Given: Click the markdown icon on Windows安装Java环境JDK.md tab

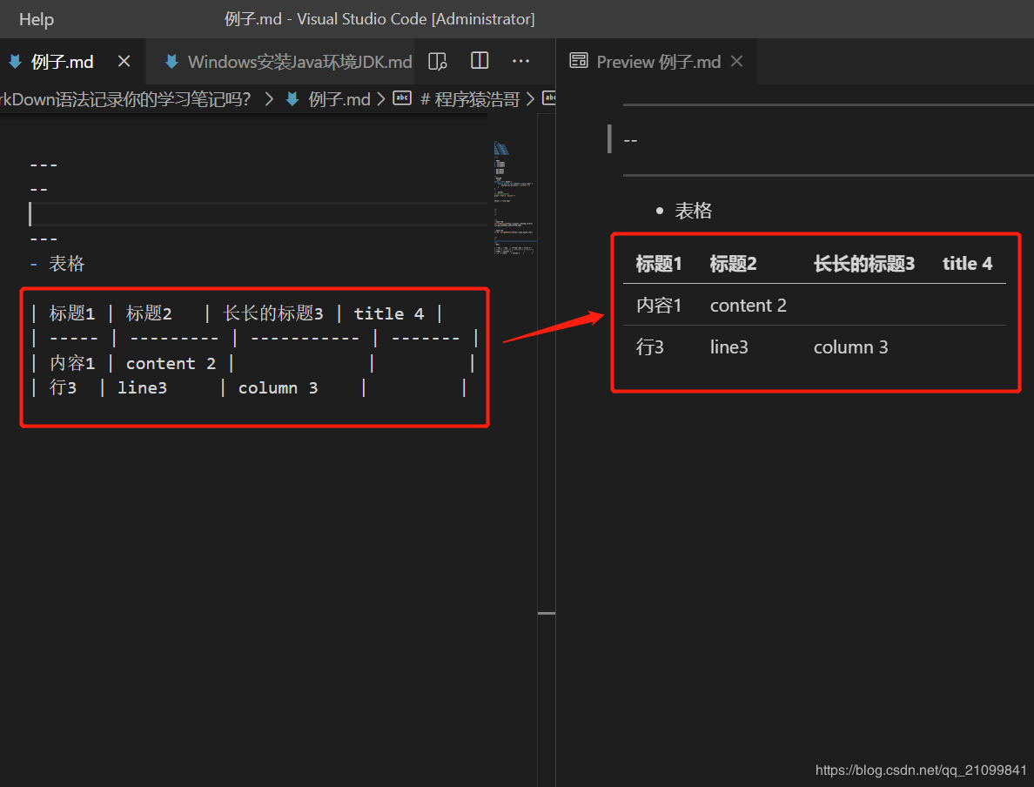Looking at the screenshot, I should (x=171, y=62).
